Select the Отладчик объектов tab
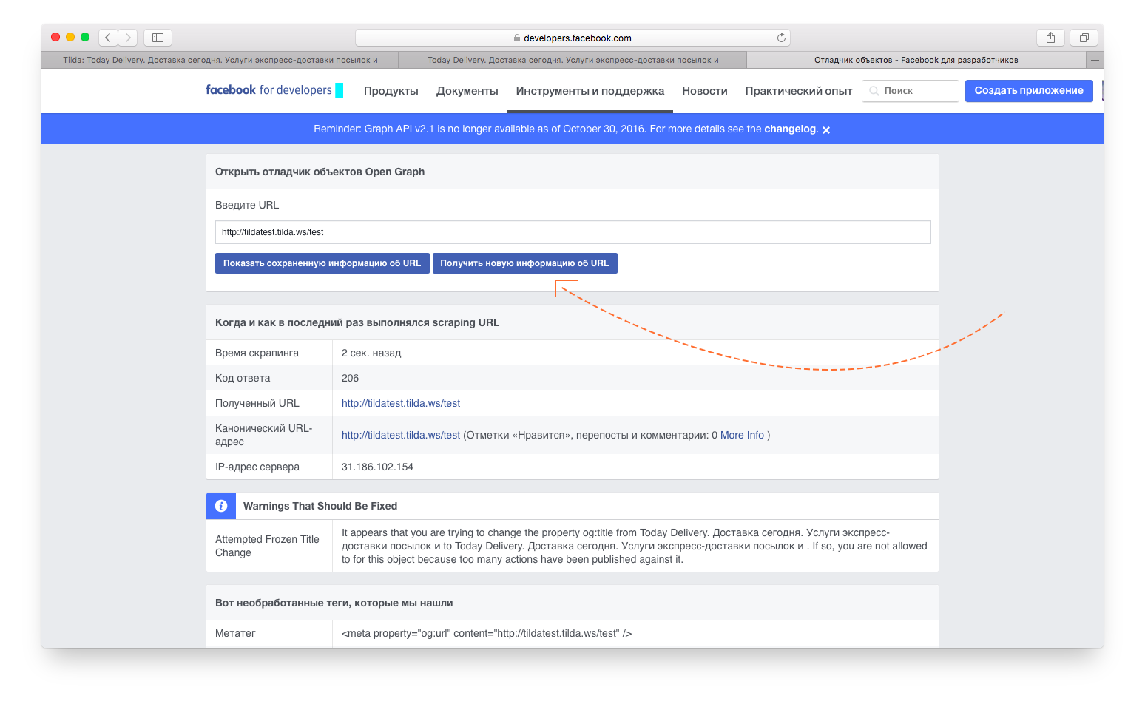 (x=916, y=60)
